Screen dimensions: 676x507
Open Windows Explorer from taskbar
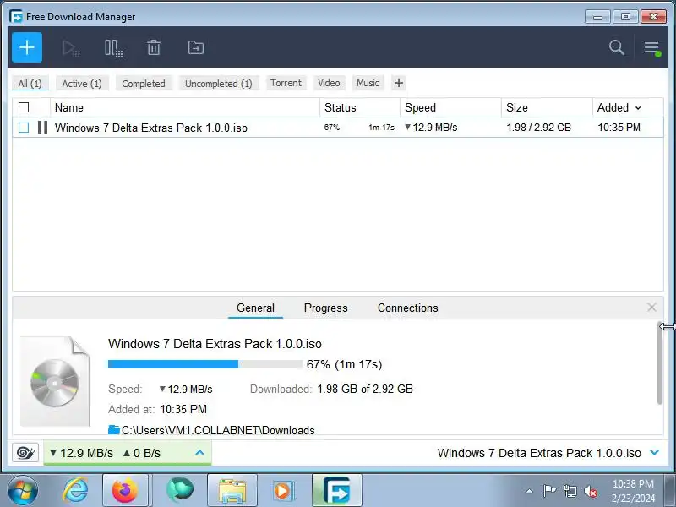pyautogui.click(x=232, y=491)
